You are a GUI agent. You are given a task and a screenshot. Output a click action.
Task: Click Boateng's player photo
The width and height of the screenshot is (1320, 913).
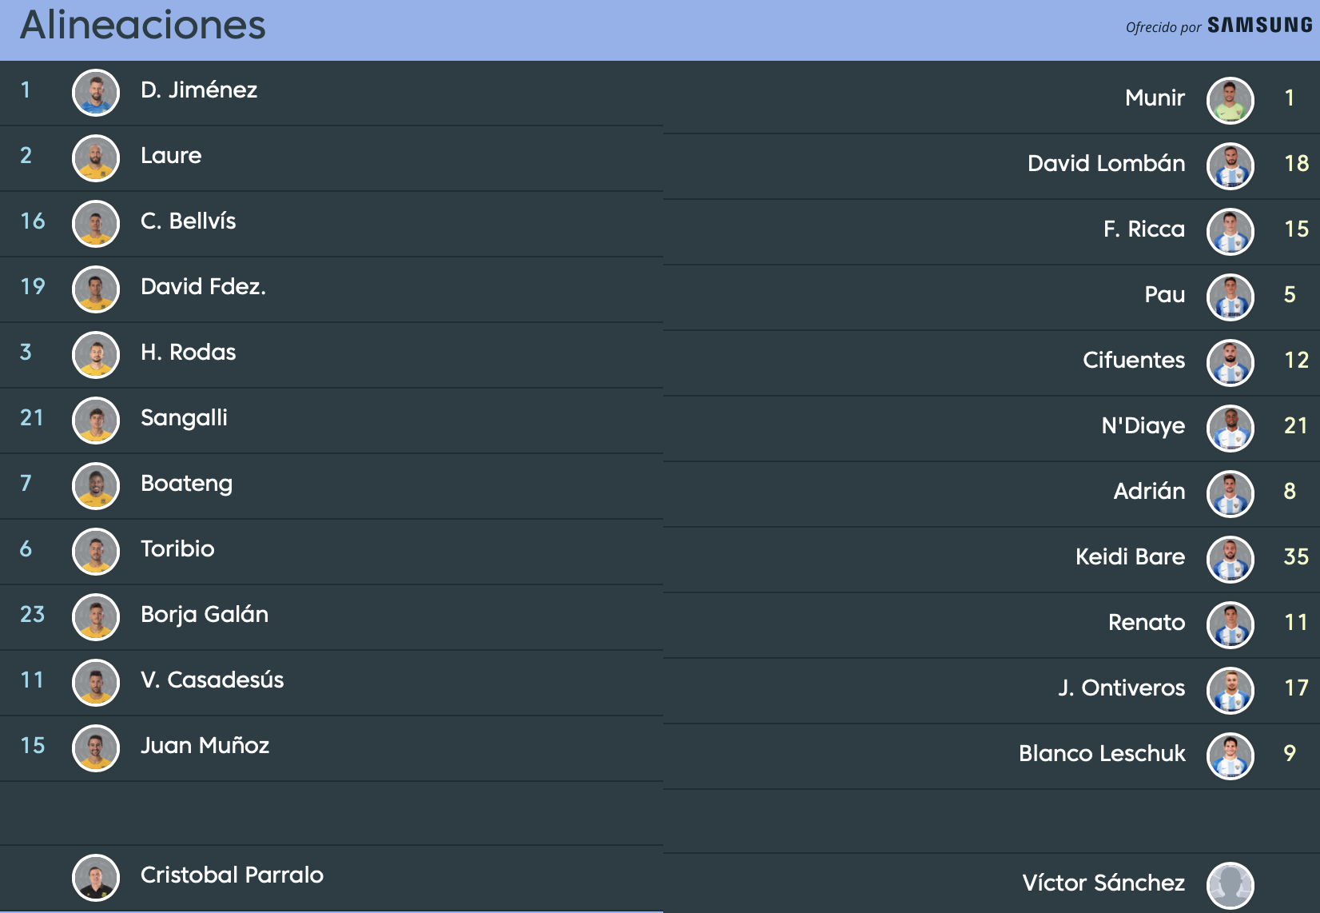[96, 486]
